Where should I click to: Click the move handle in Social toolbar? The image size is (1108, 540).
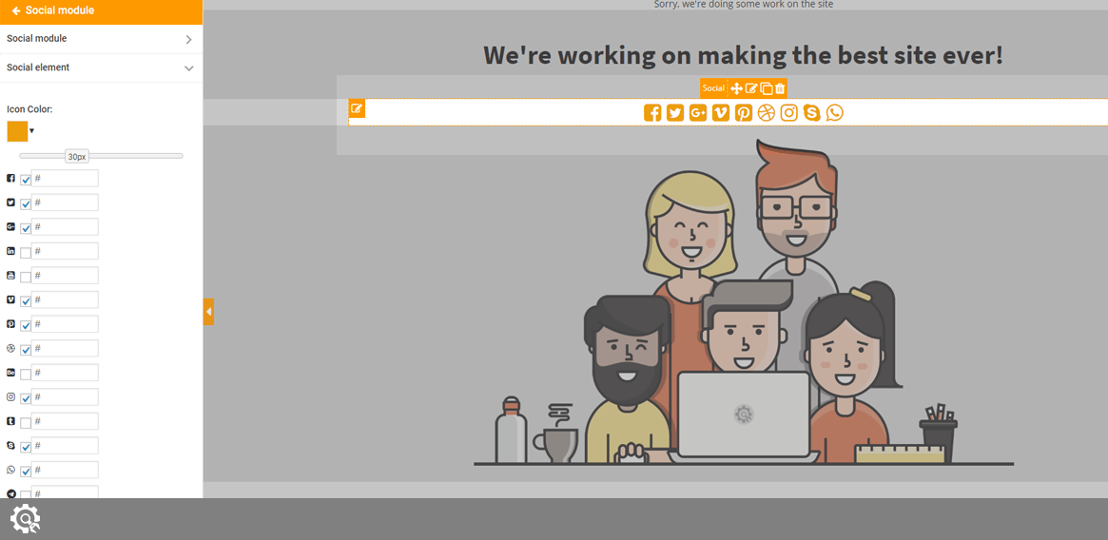pos(736,88)
